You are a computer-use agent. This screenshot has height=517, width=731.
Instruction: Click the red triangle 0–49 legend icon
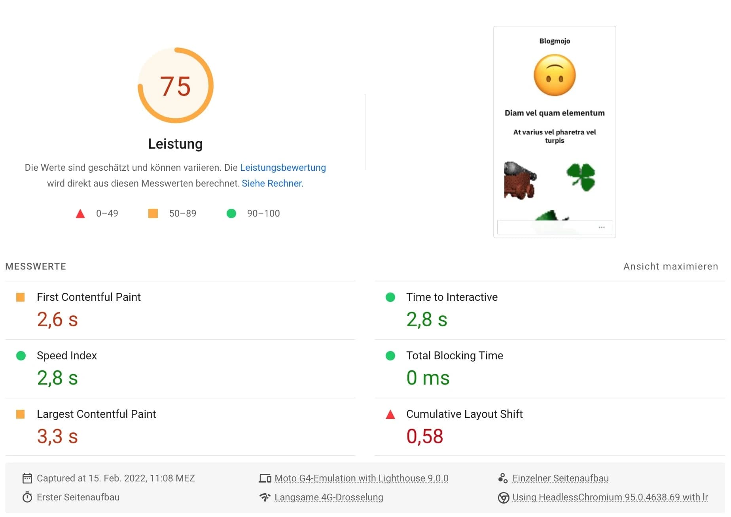click(x=80, y=213)
